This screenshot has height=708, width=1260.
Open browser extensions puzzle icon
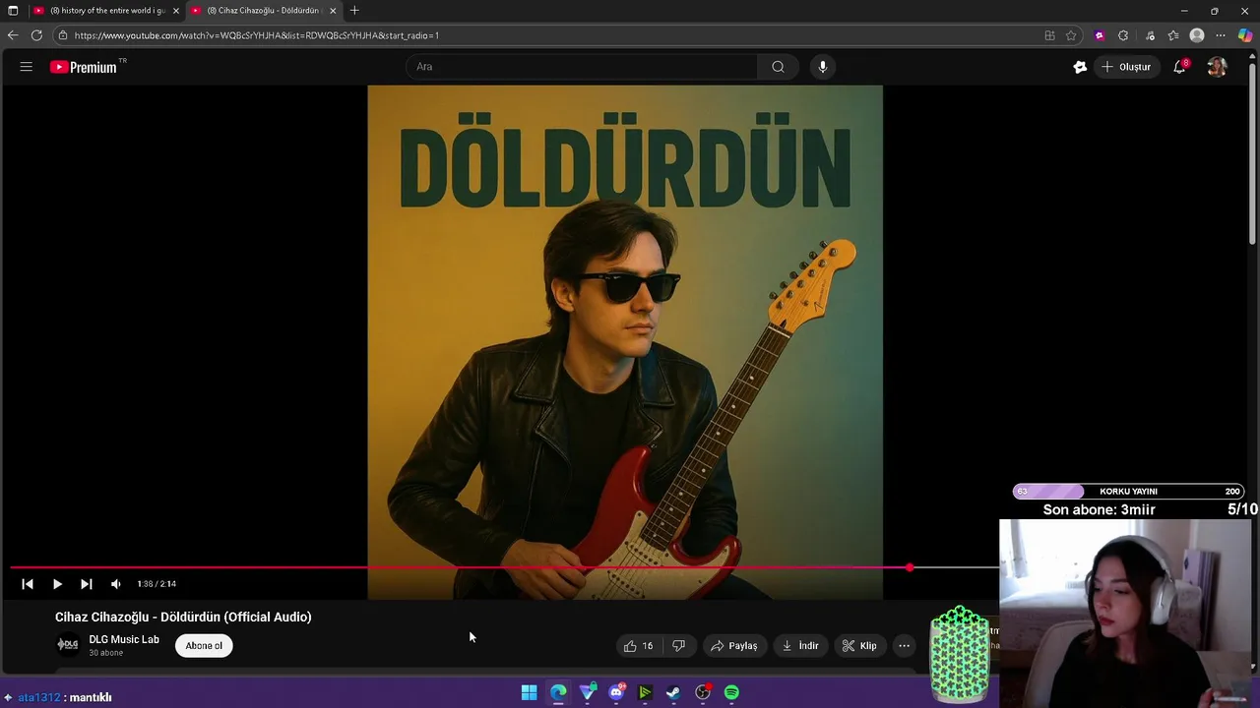coord(1123,35)
